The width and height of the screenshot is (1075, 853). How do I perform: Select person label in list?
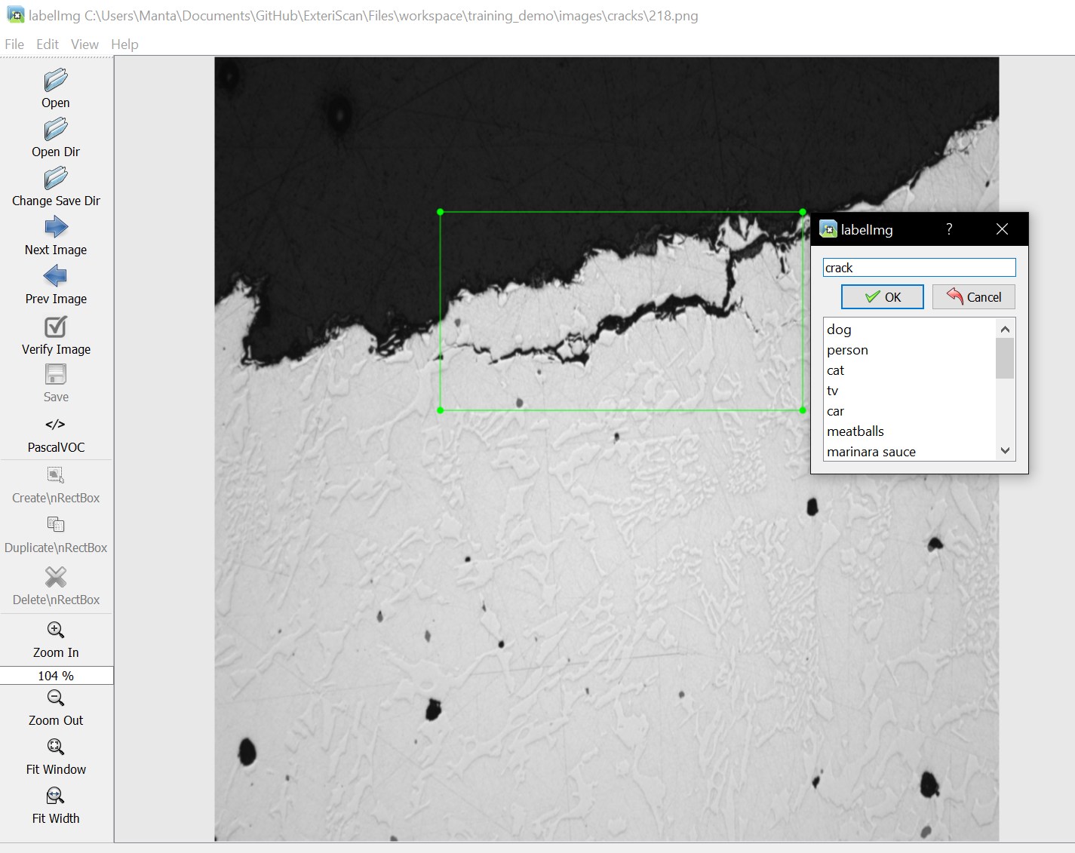(x=910, y=350)
